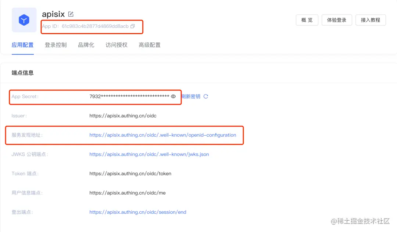Edit the apisix application name
Screen dimensions: 397x232
click(71, 14)
